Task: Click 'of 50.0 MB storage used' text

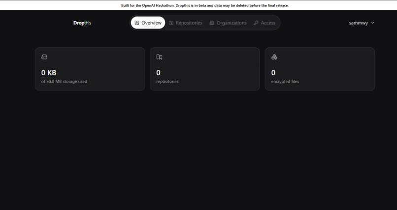Action: tap(64, 81)
